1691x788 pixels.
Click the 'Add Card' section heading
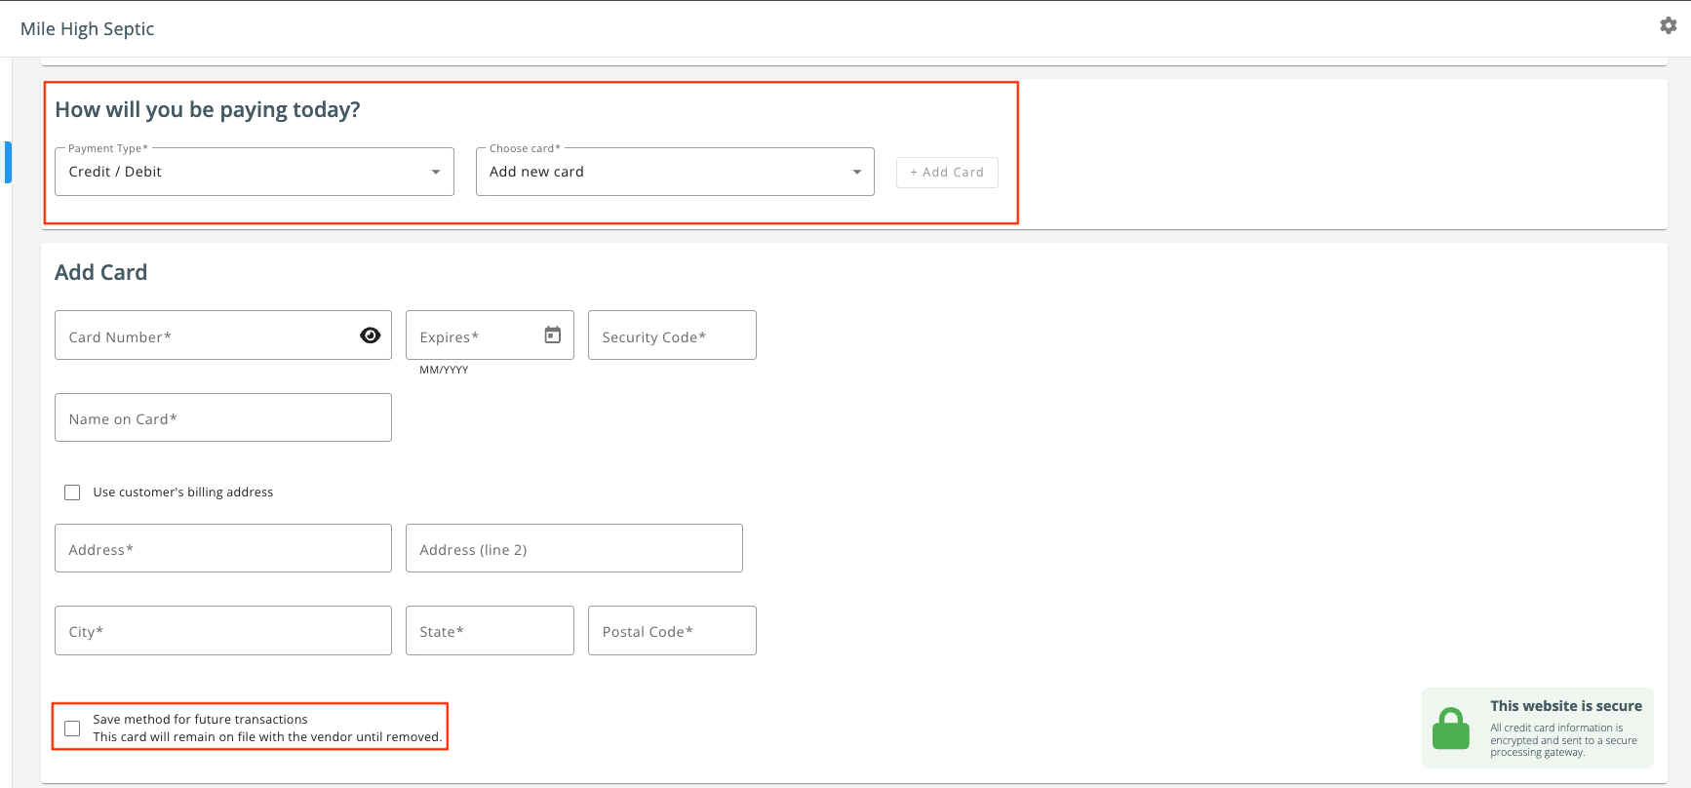coord(101,272)
